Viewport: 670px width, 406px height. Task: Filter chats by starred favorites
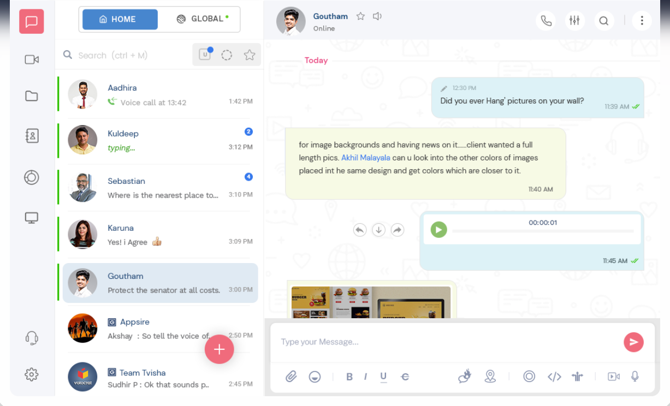pyautogui.click(x=250, y=55)
